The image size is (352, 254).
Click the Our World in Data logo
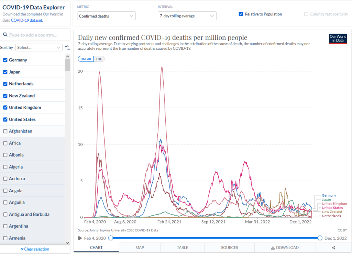coord(338,38)
